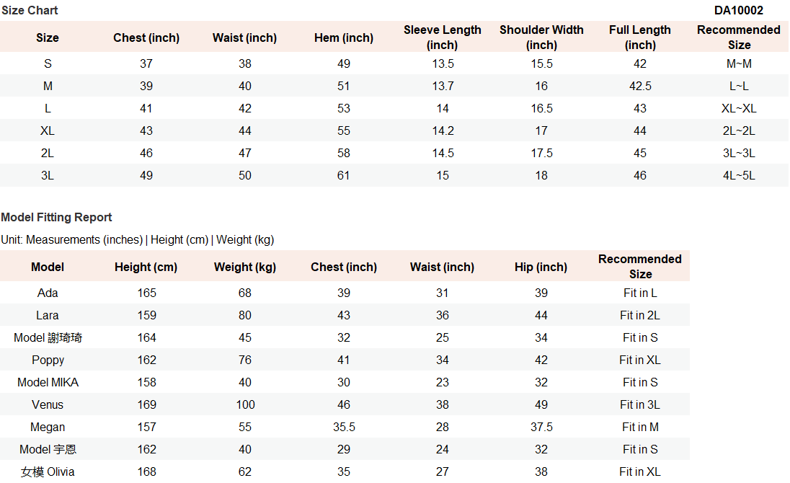Click the "Model MIKA" row label
The width and height of the screenshot is (790, 483).
pyautogui.click(x=48, y=383)
